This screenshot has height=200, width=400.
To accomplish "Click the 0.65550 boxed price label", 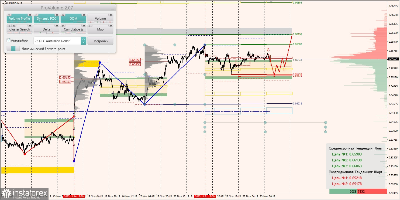I will (x=135, y=60).
